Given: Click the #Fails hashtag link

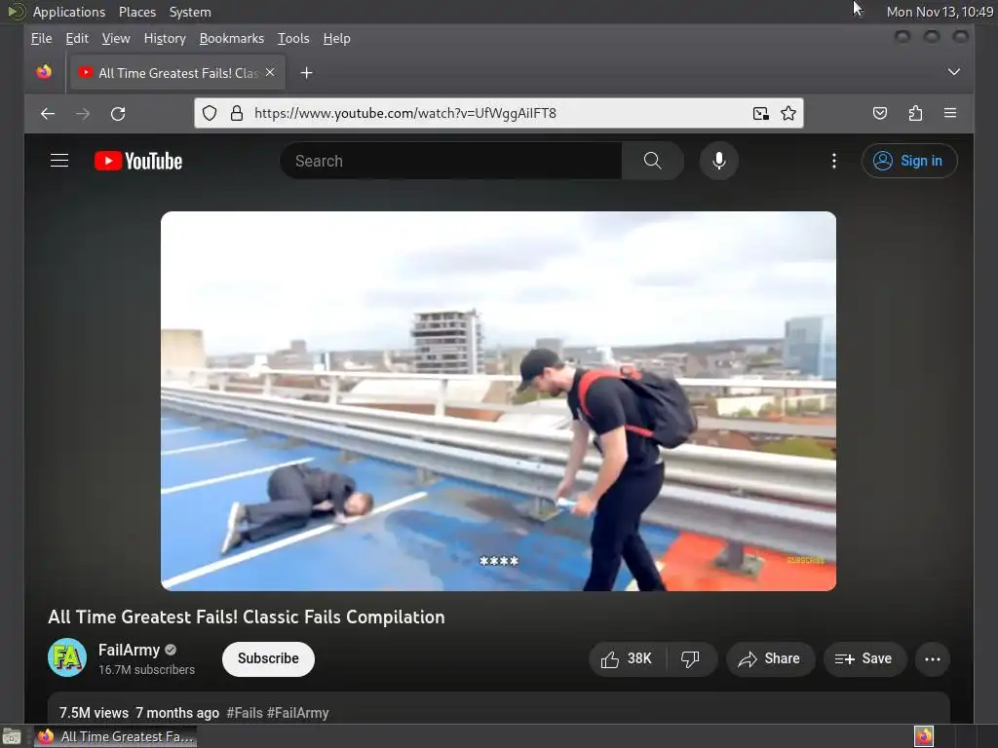Looking at the screenshot, I should click(245, 713).
